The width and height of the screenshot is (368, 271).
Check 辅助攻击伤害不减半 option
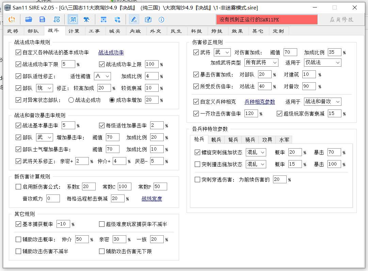click(18, 251)
